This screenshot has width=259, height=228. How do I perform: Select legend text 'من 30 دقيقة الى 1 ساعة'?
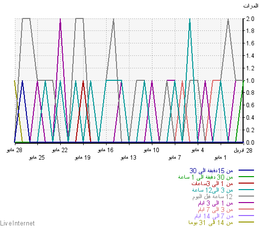[206, 177]
